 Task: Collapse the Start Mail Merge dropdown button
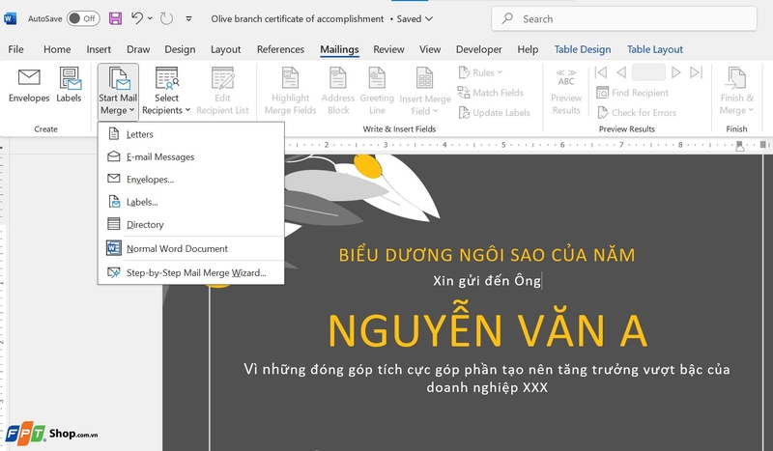(x=118, y=91)
